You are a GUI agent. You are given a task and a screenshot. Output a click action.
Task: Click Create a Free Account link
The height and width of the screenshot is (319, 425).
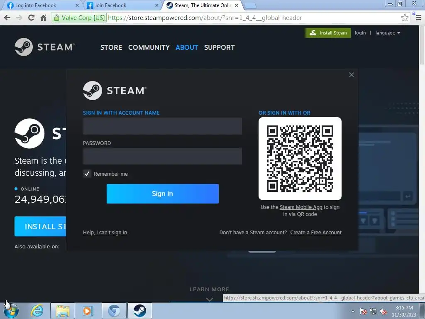[316, 233]
